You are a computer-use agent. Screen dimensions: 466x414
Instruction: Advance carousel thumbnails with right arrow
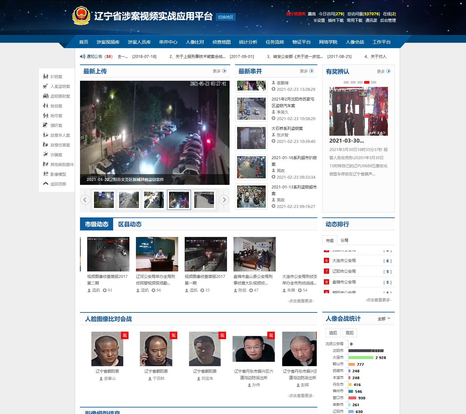point(224,200)
